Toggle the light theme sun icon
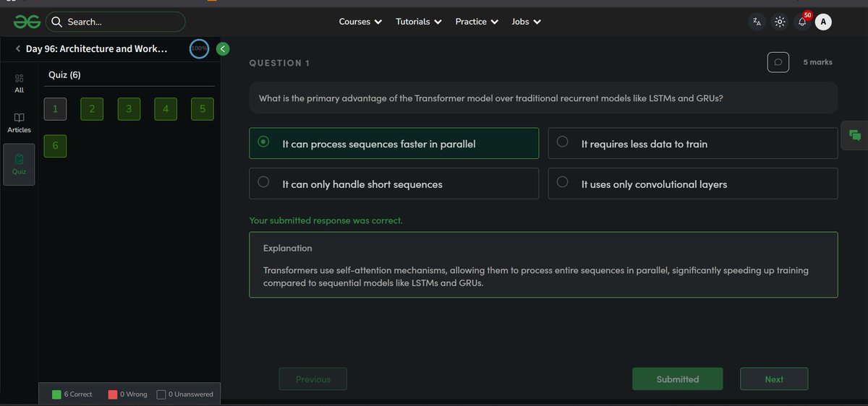 tap(779, 22)
